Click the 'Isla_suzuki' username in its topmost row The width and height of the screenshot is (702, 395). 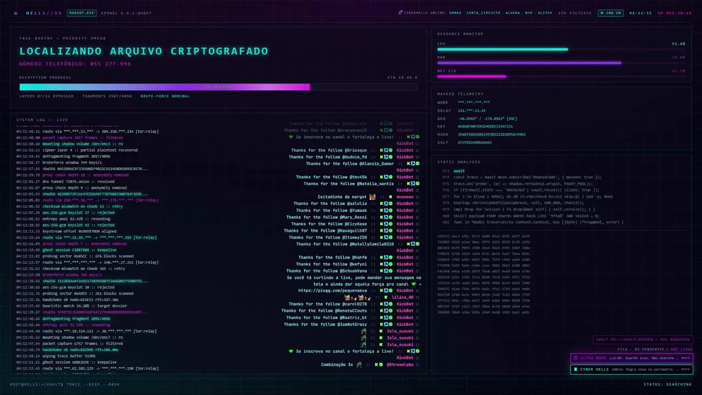400,331
